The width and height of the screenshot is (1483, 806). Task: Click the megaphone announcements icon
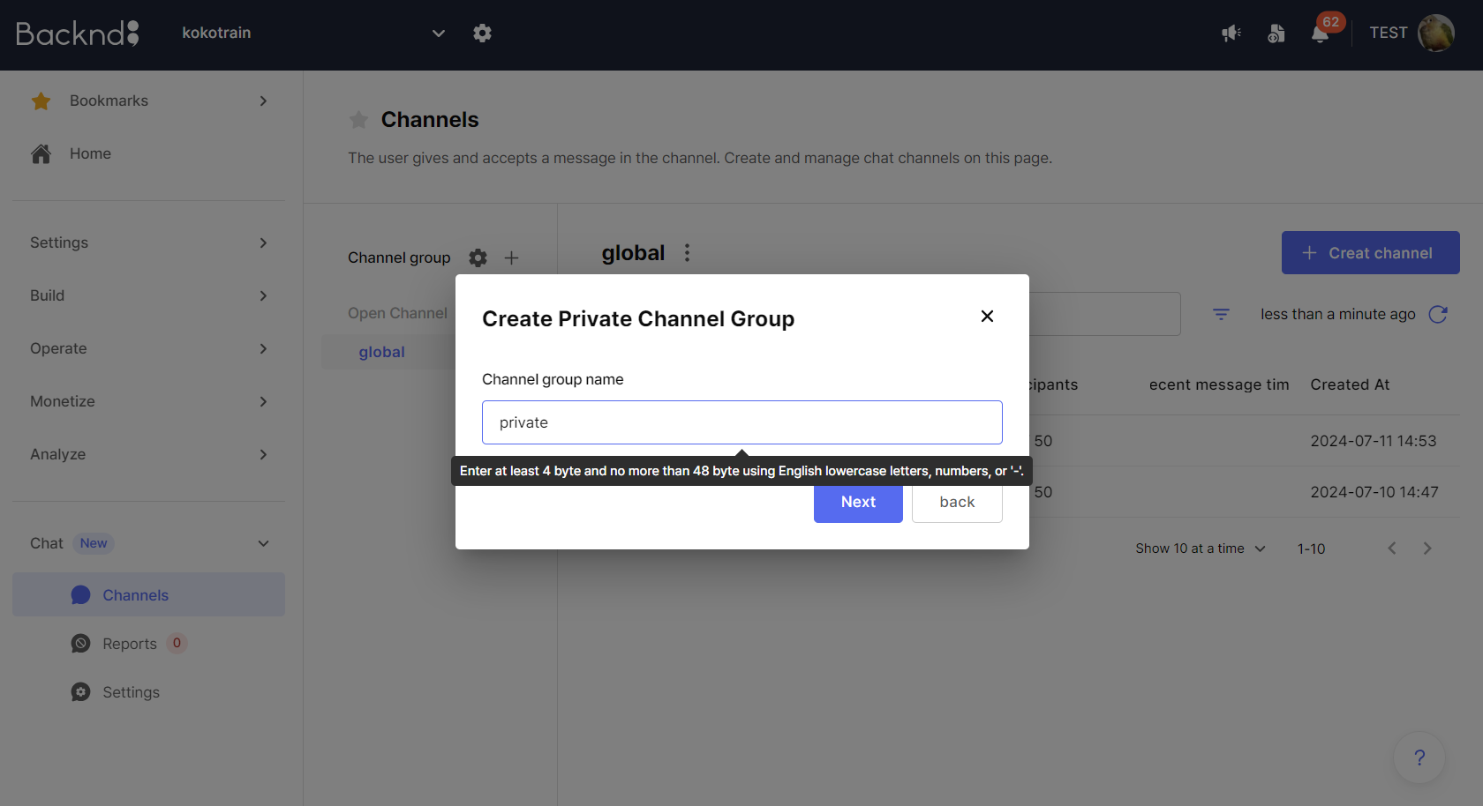[x=1231, y=34]
